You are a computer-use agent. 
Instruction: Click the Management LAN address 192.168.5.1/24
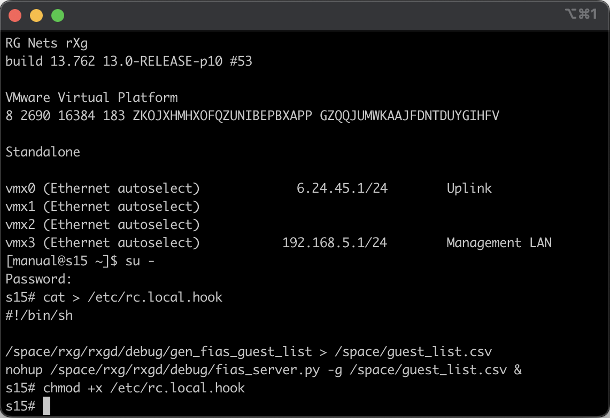(335, 243)
